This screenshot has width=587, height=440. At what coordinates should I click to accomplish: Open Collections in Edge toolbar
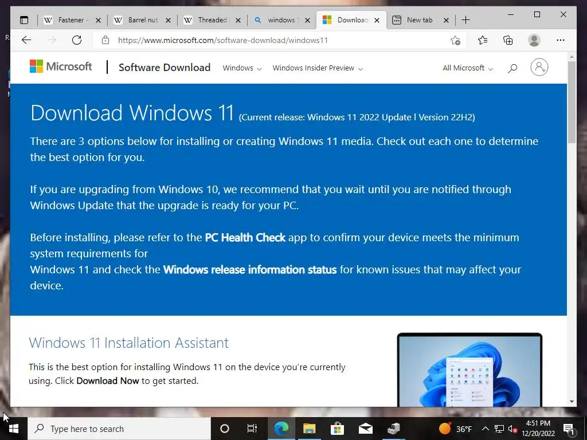508,40
